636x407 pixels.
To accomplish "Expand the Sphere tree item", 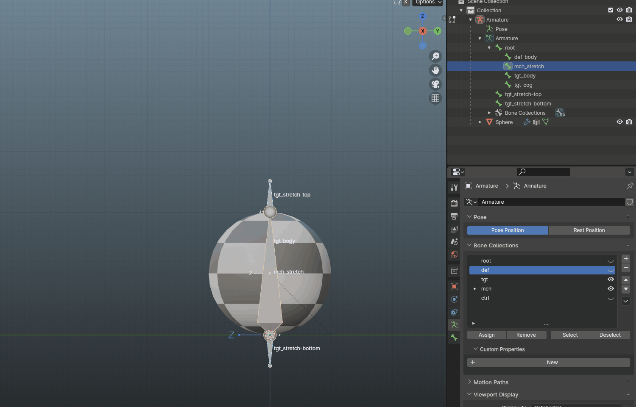I will pyautogui.click(x=480, y=122).
